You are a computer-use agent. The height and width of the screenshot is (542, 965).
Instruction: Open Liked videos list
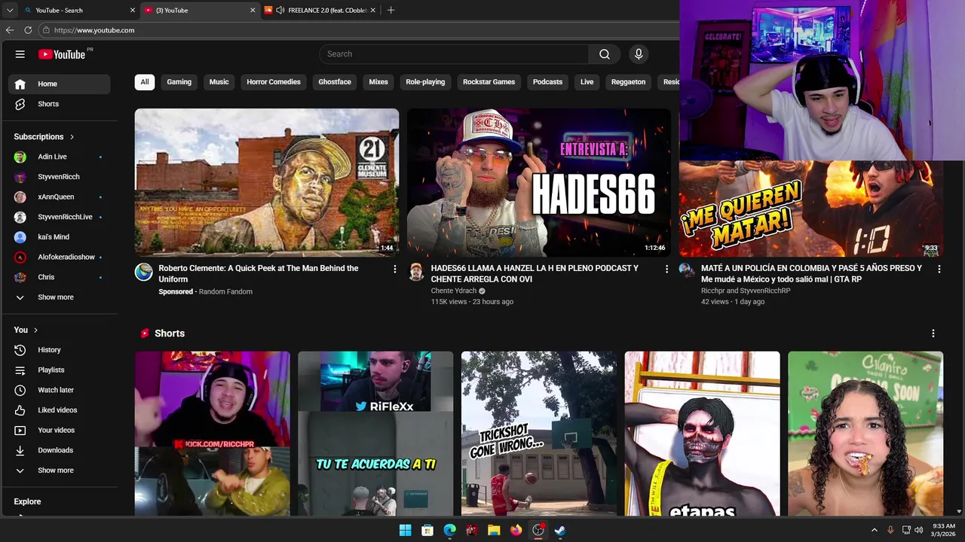(60, 410)
